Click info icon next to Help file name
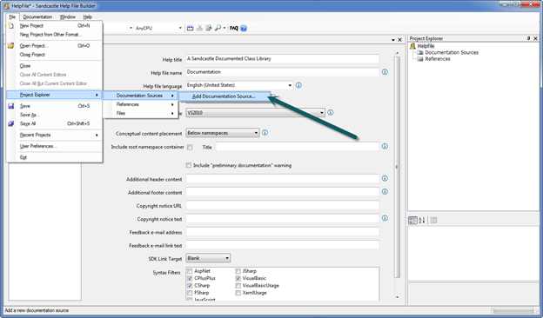The image size is (543, 318). coord(385,72)
